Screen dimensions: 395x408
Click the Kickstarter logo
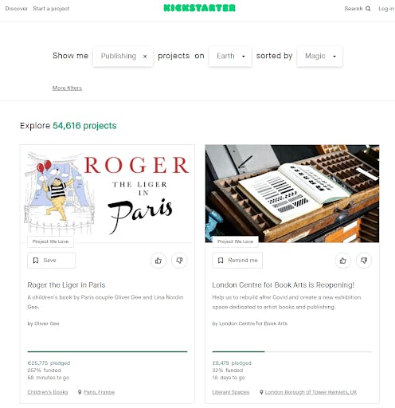(x=199, y=8)
